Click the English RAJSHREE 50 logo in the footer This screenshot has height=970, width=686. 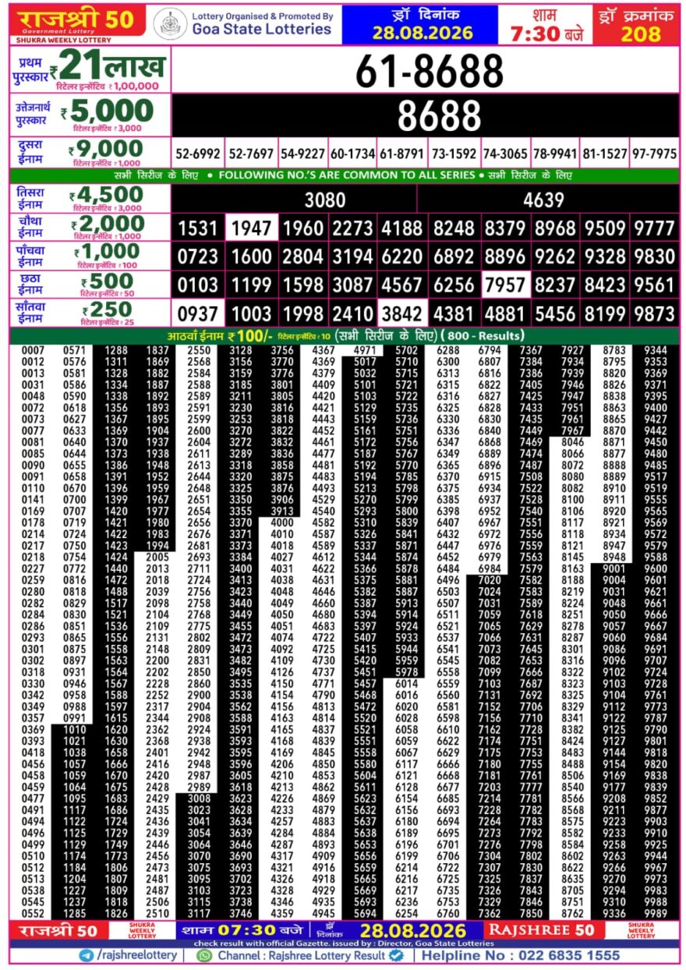coord(543,930)
